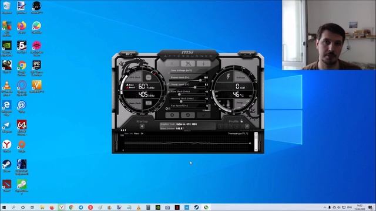Click the OC tab at Afterburner top-left

click(129, 54)
